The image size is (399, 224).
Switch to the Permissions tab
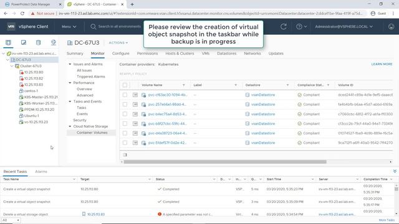pyautogui.click(x=147, y=54)
